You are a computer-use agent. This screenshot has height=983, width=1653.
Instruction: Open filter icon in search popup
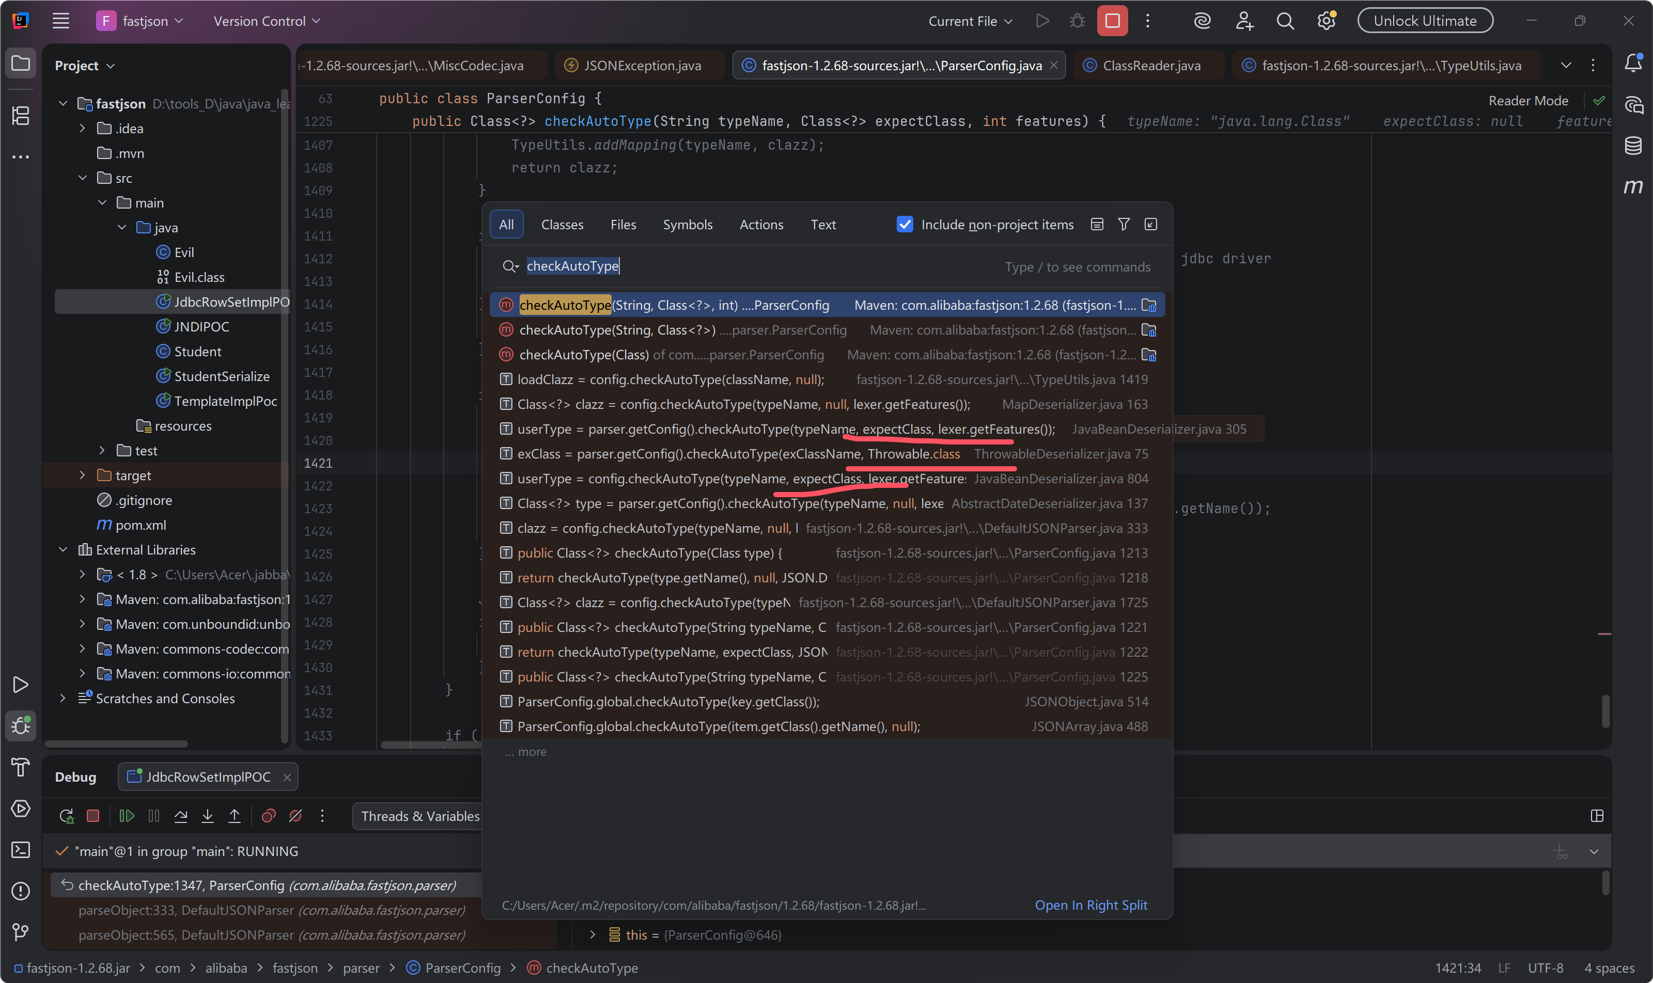pyautogui.click(x=1124, y=225)
